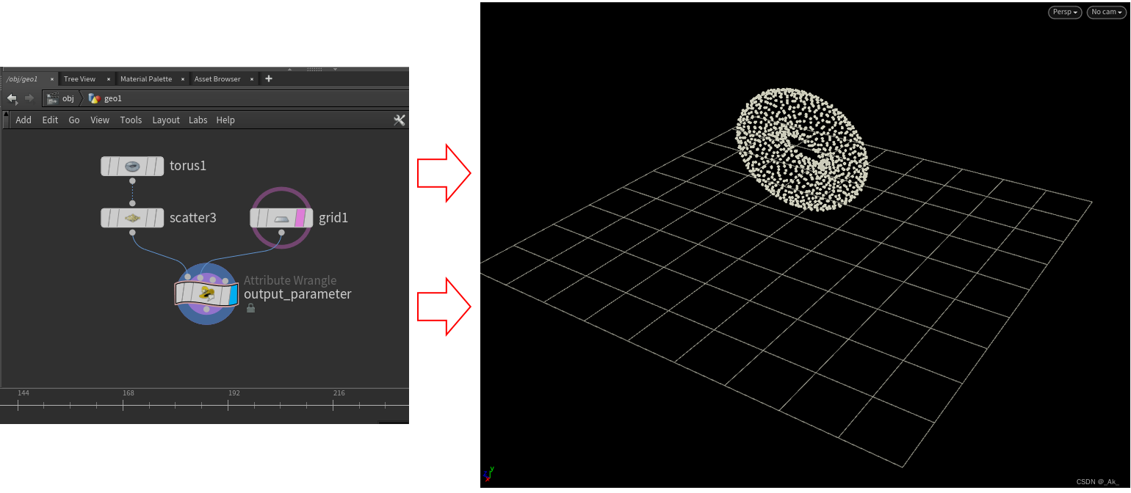Select the torus1 node icon
1131x493 pixels.
click(x=132, y=166)
